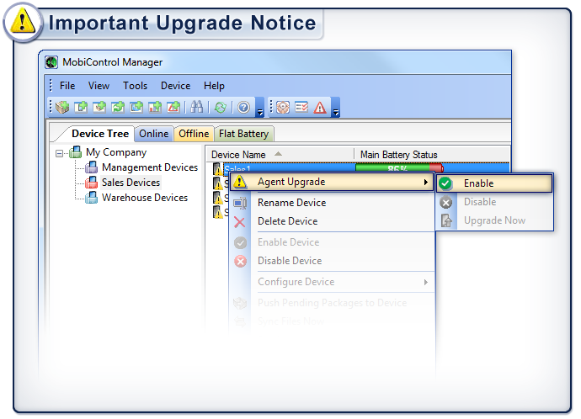Click the Main Battery Status column header
This screenshot has width=581, height=419.
[398, 155]
